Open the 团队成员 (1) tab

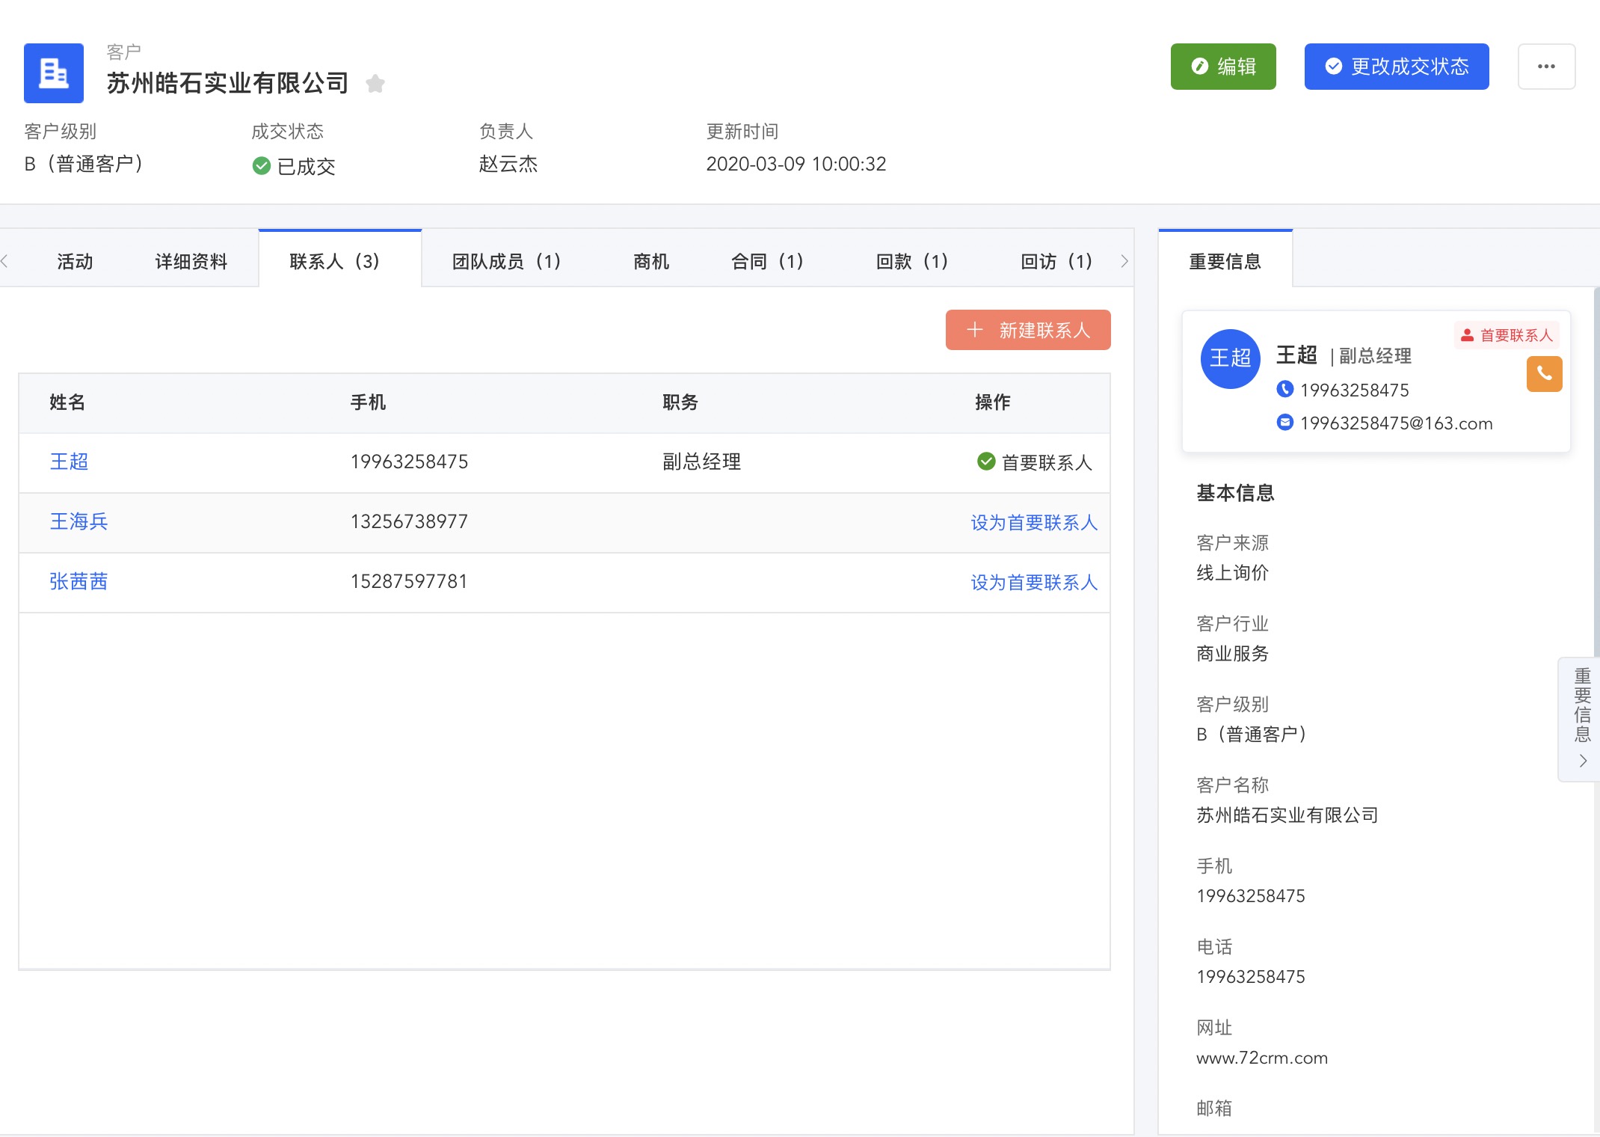point(506,261)
